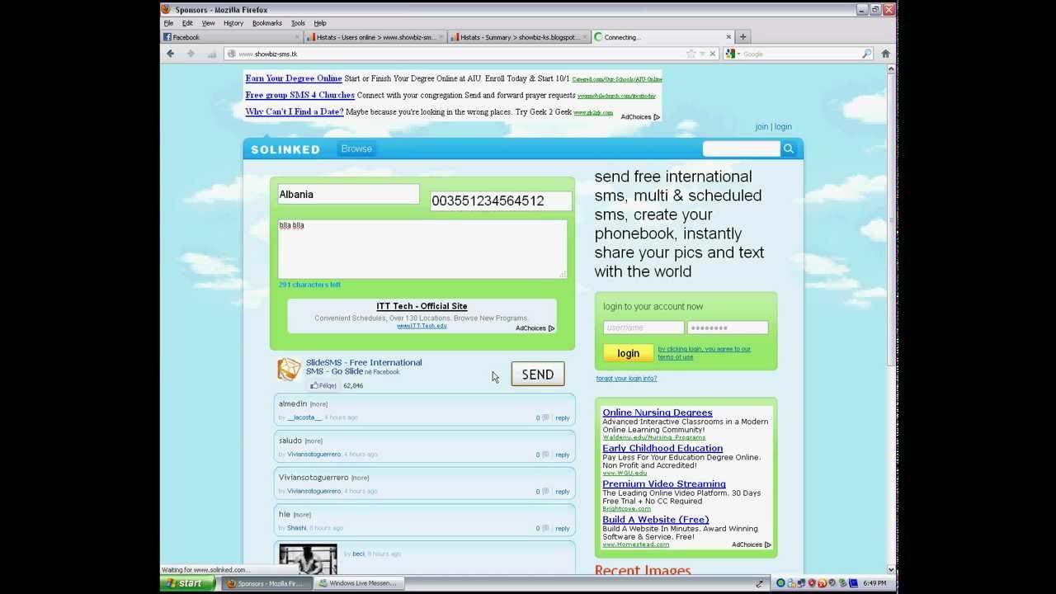Click the country field showing Albania

click(348, 195)
